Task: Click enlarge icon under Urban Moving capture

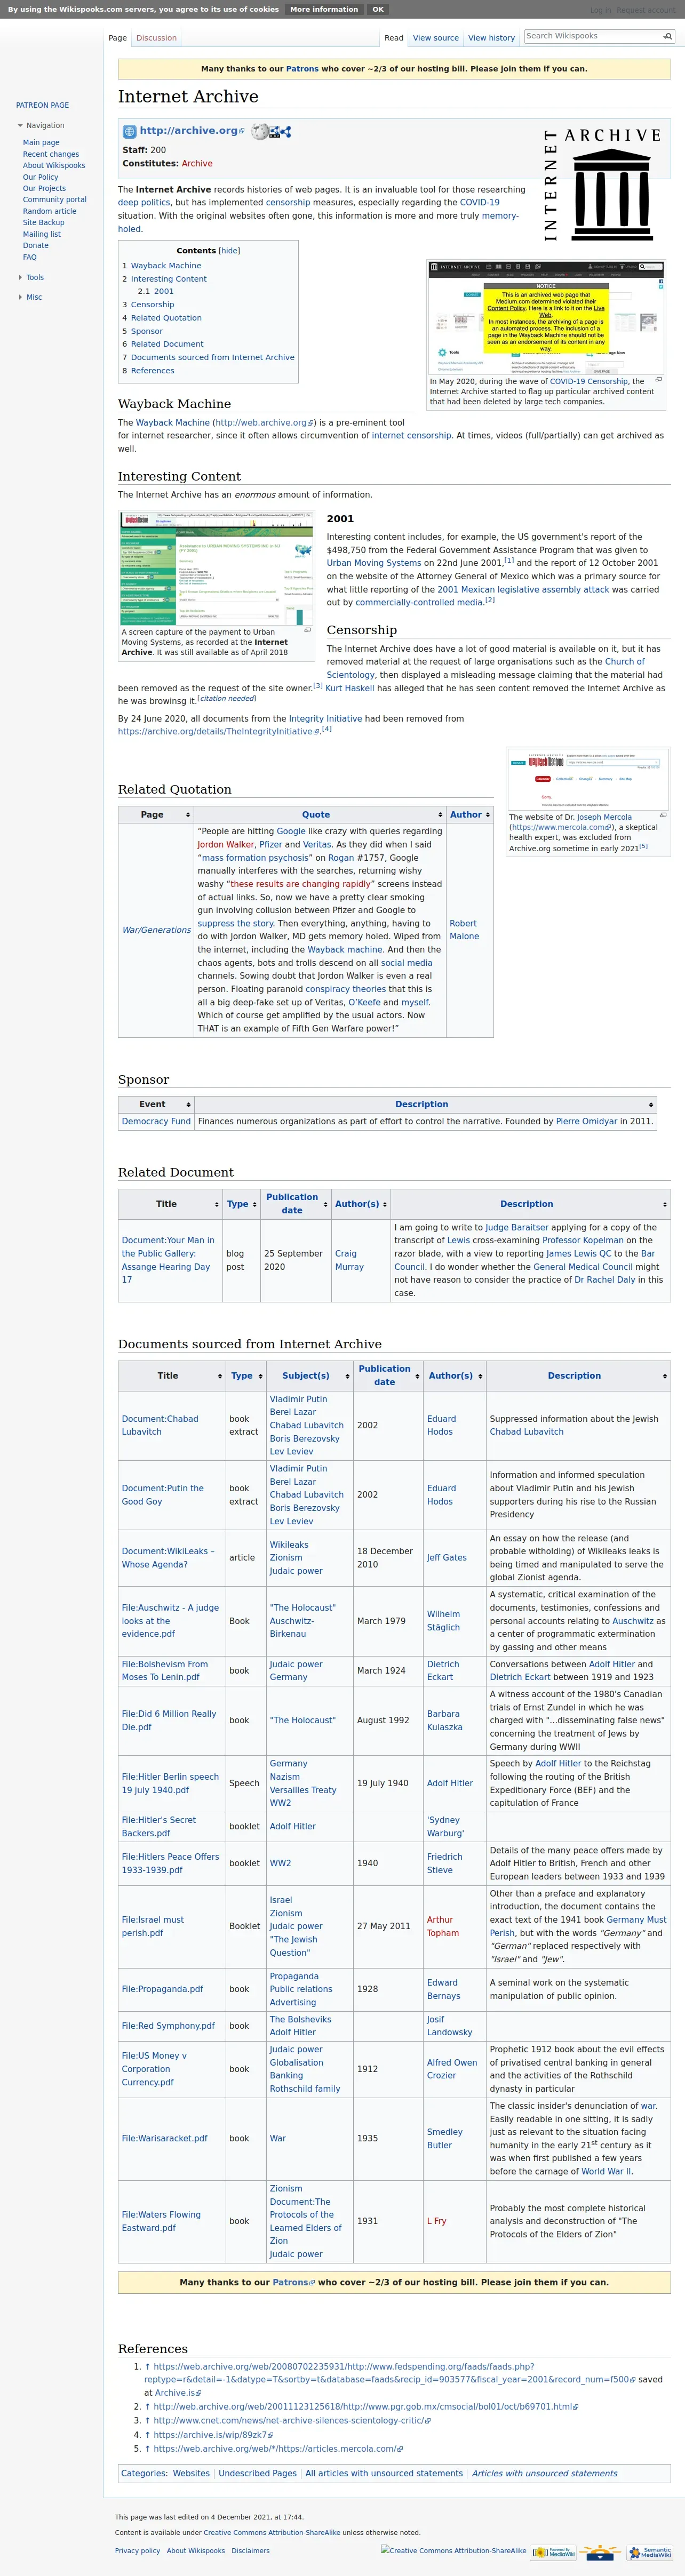Action: [x=307, y=630]
